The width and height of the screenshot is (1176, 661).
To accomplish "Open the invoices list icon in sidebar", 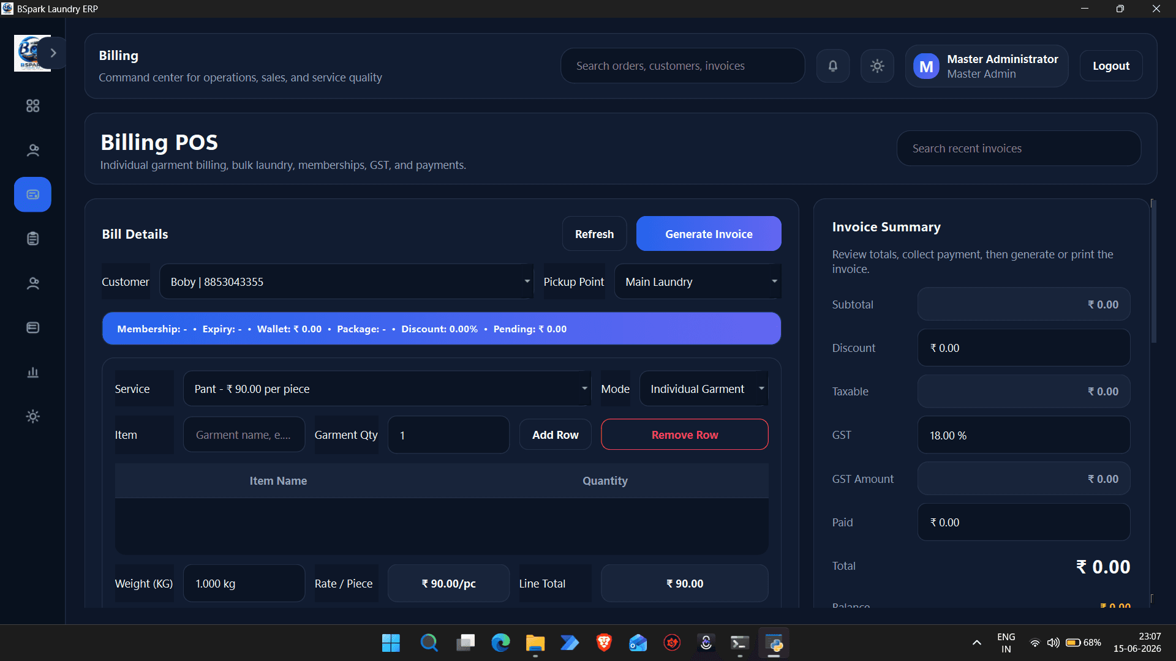I will pyautogui.click(x=32, y=327).
